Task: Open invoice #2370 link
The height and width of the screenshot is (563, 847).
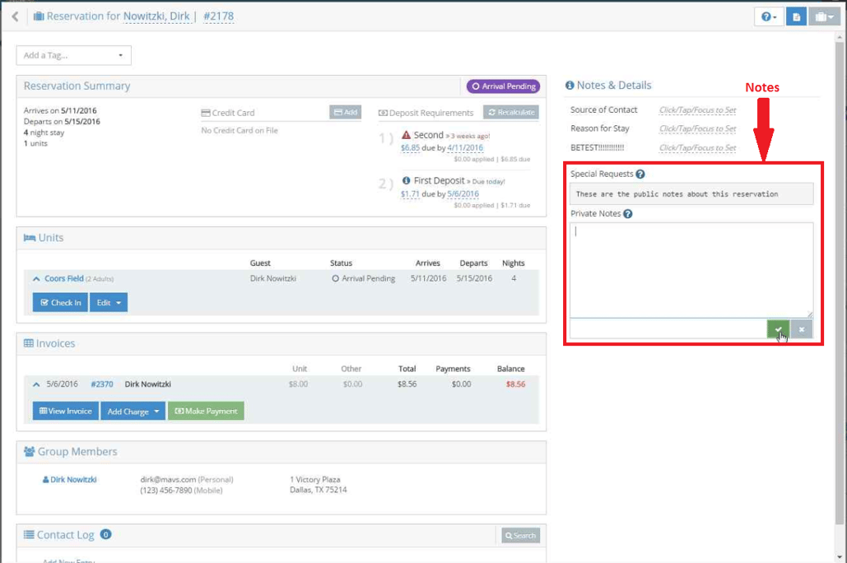Action: click(102, 384)
